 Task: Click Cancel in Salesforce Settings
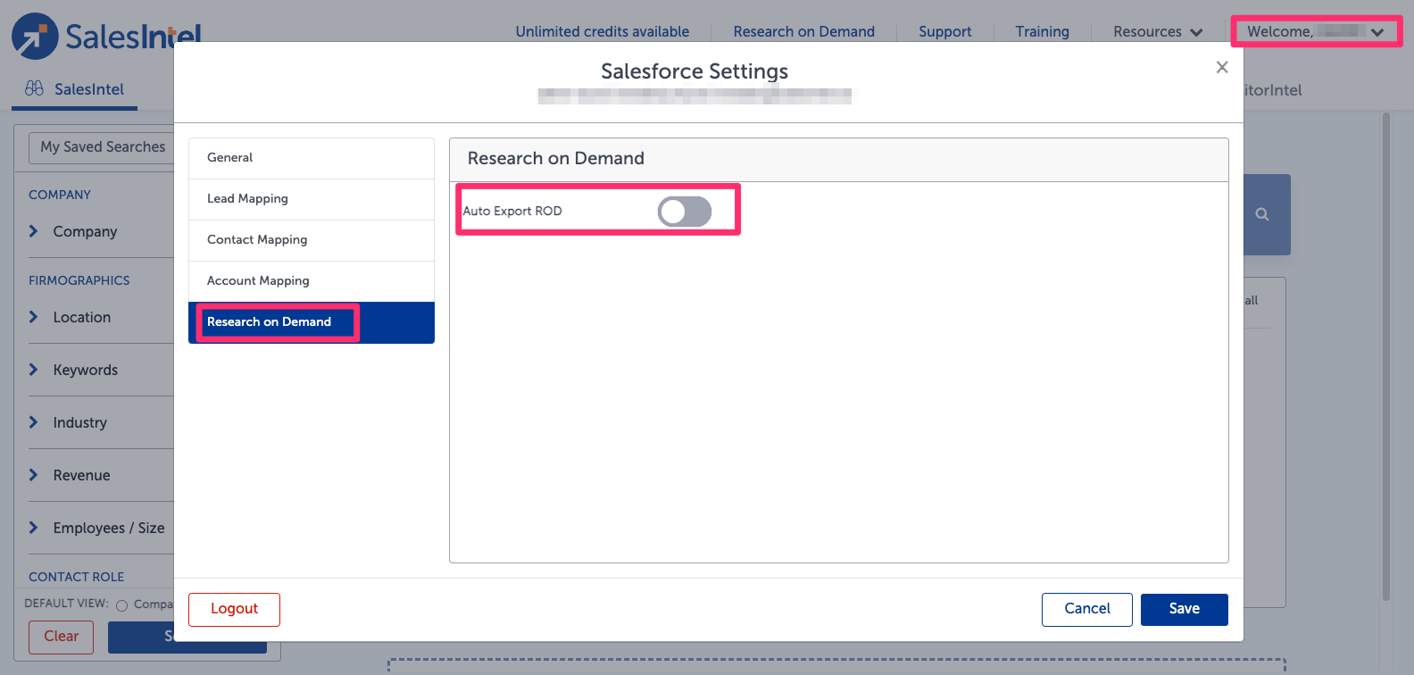pos(1087,609)
